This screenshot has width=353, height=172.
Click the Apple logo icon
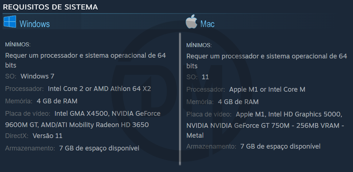coord(191,22)
